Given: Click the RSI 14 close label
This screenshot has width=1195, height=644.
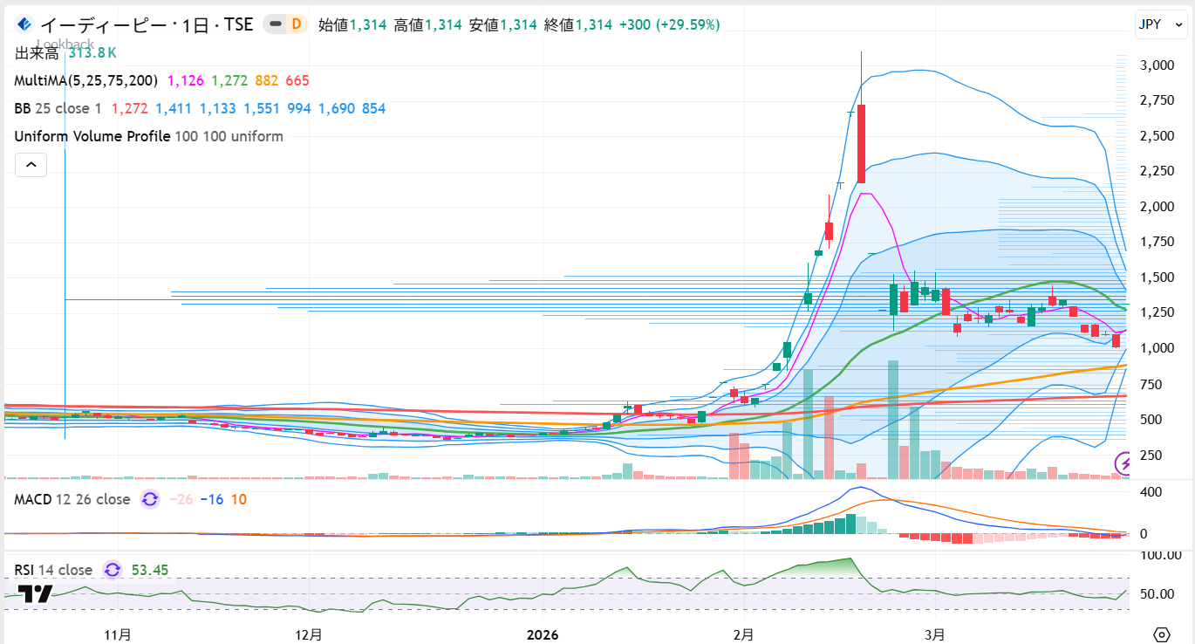Looking at the screenshot, I should coord(53,570).
